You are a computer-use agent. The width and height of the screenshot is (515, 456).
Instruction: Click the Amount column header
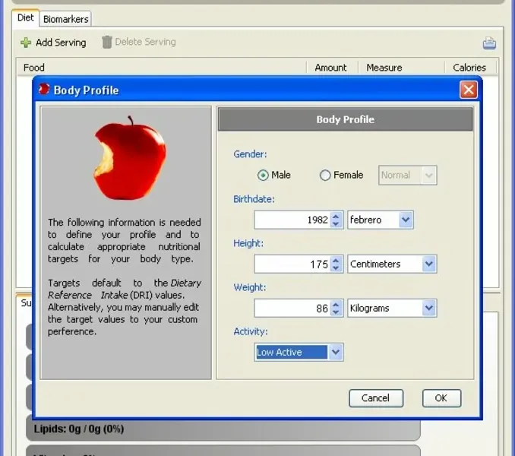(x=330, y=68)
